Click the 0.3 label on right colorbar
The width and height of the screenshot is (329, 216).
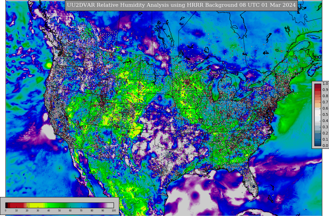[x=325, y=127]
